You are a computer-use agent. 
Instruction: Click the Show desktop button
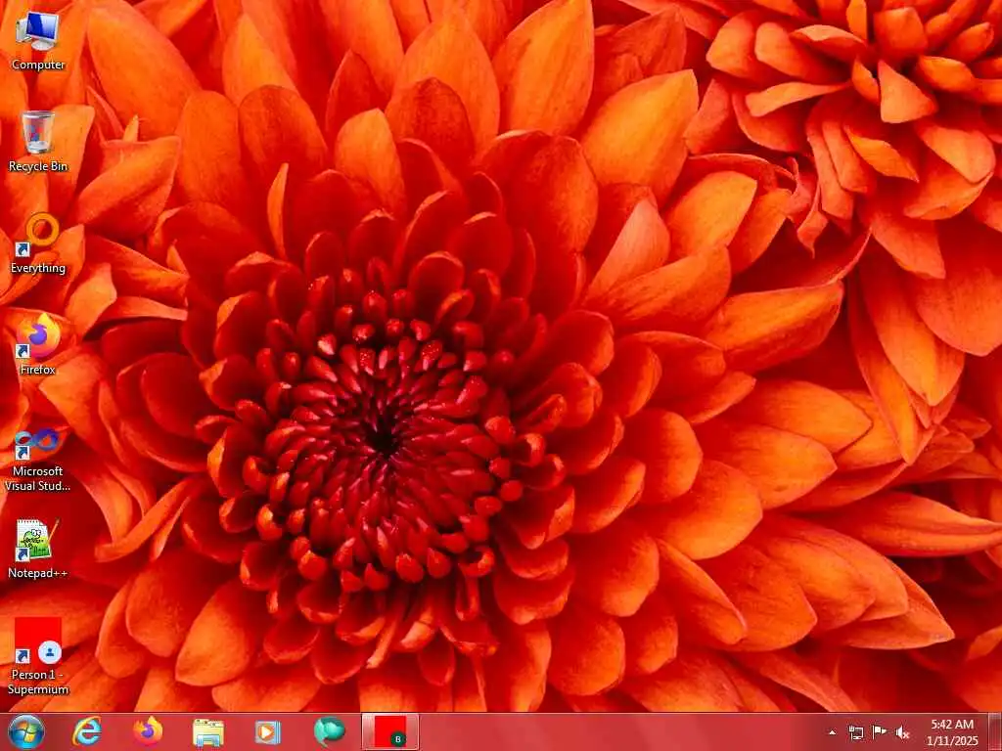pyautogui.click(x=995, y=731)
